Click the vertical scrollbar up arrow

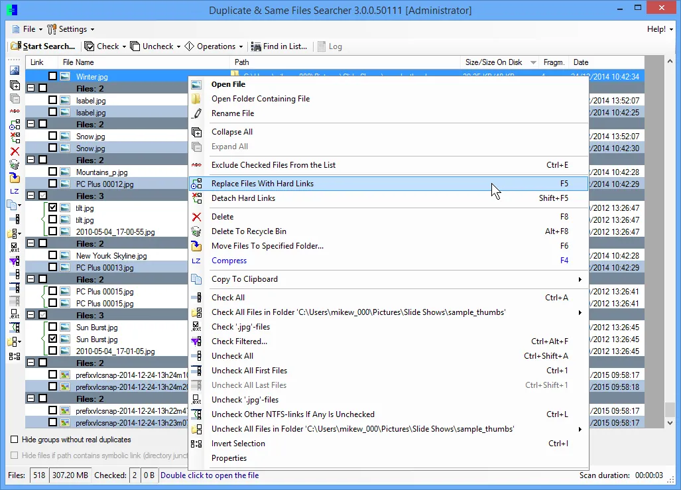tap(670, 61)
